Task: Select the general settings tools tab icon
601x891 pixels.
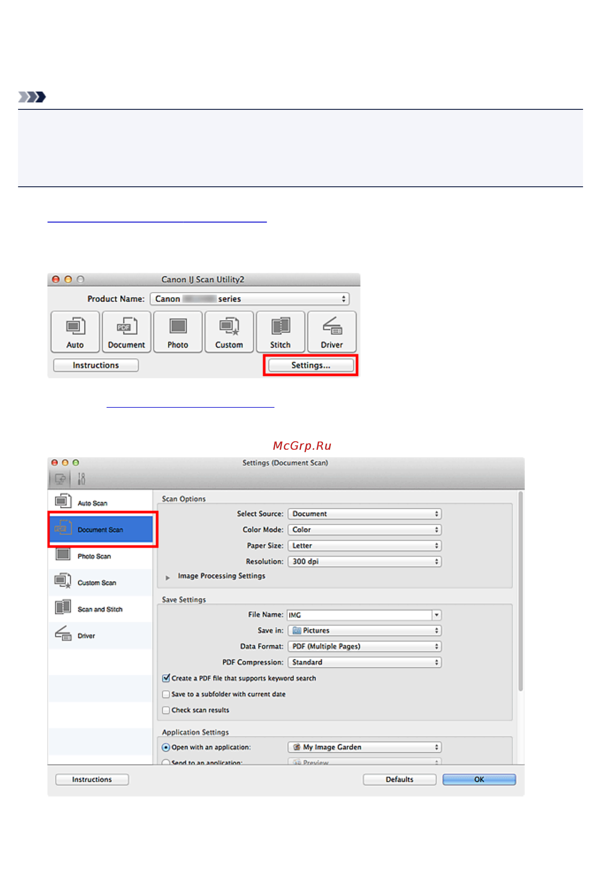Action: pyautogui.click(x=81, y=479)
